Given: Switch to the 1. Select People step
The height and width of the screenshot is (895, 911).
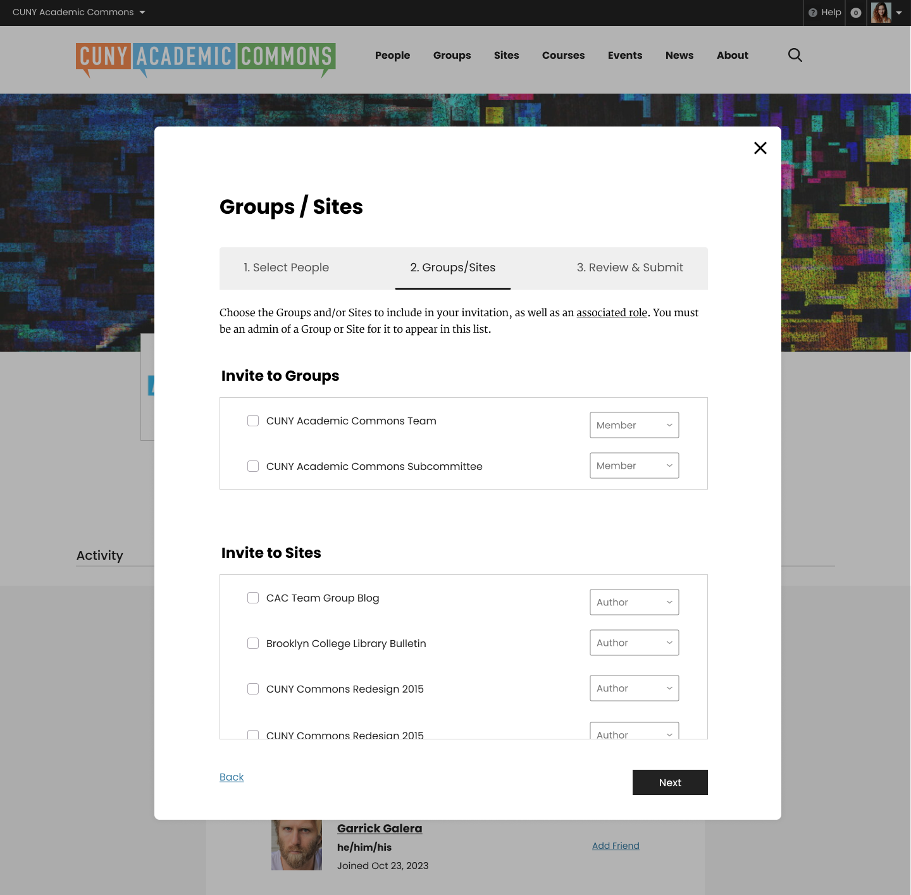Looking at the screenshot, I should click(287, 268).
